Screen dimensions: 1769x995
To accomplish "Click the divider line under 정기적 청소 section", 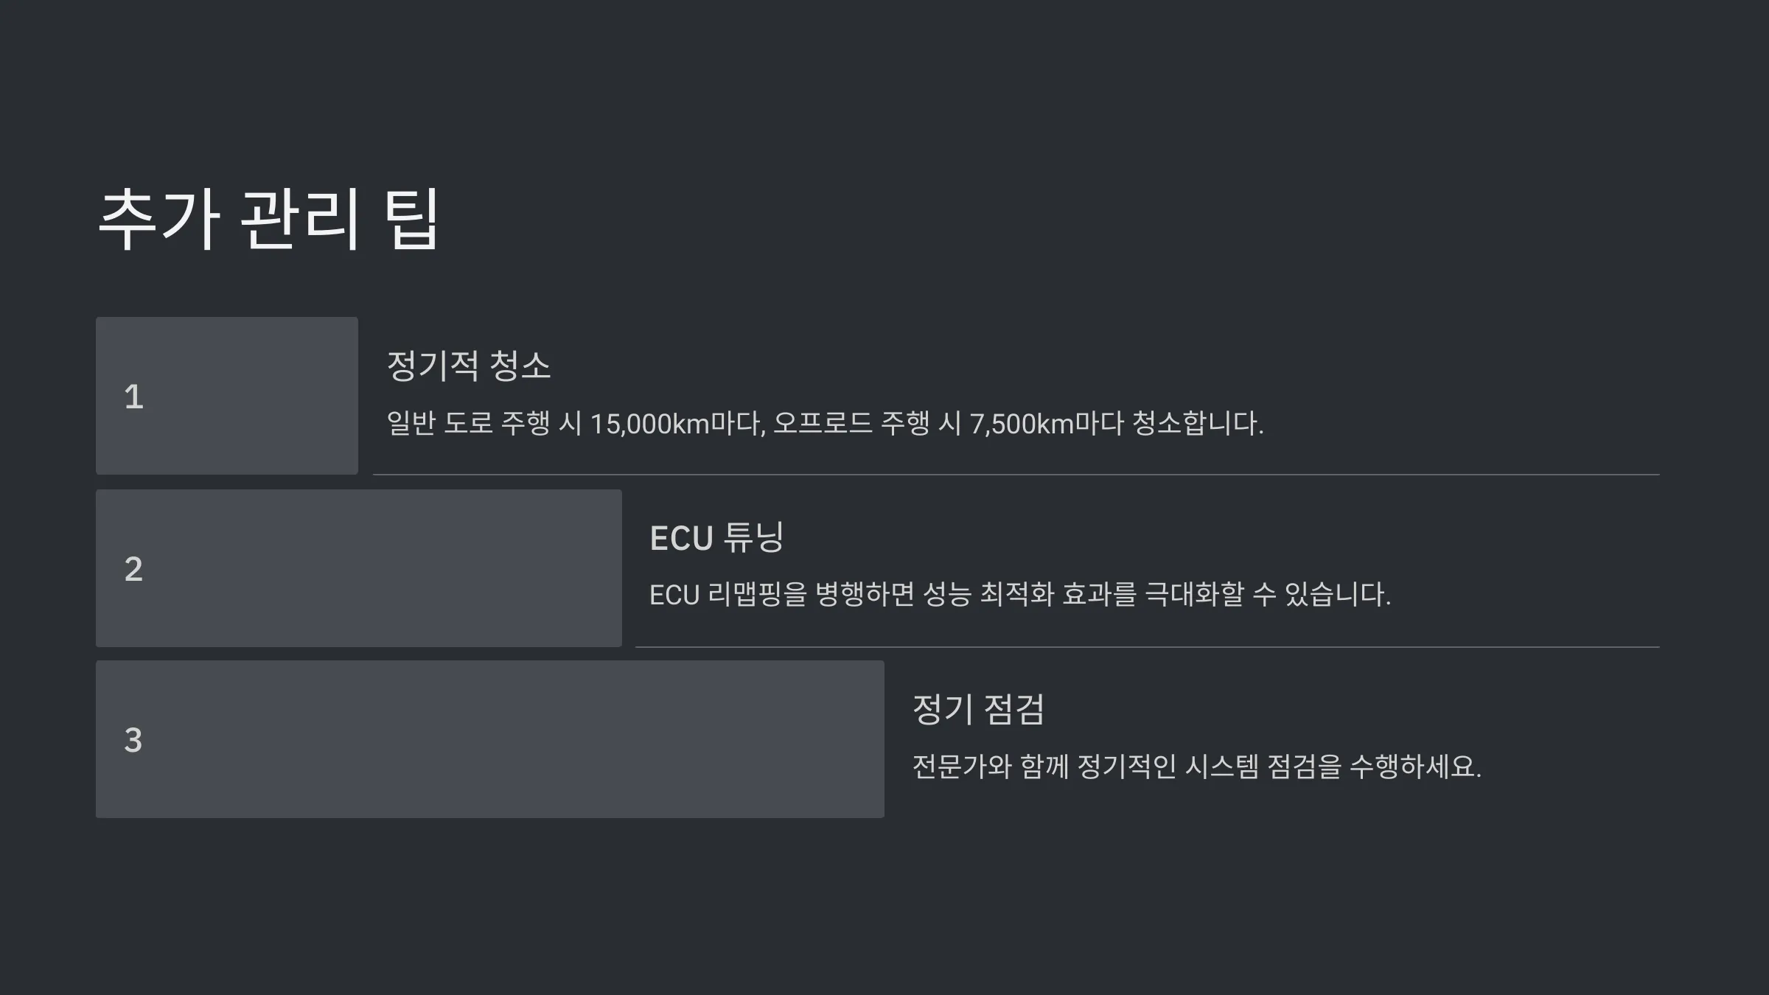I will [x=1016, y=475].
